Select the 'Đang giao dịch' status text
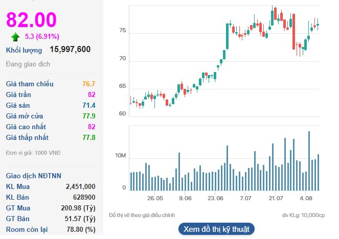The width and height of the screenshot is (339, 239). [28, 64]
